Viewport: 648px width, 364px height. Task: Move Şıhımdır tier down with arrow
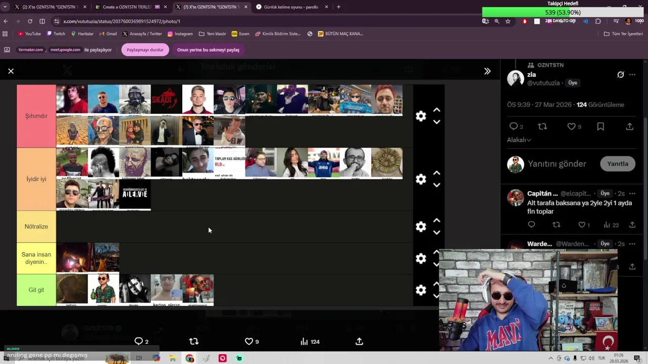pos(436,122)
